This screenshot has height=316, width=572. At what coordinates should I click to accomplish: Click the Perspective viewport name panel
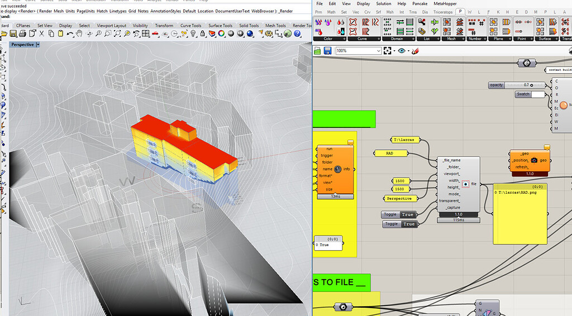coord(400,199)
